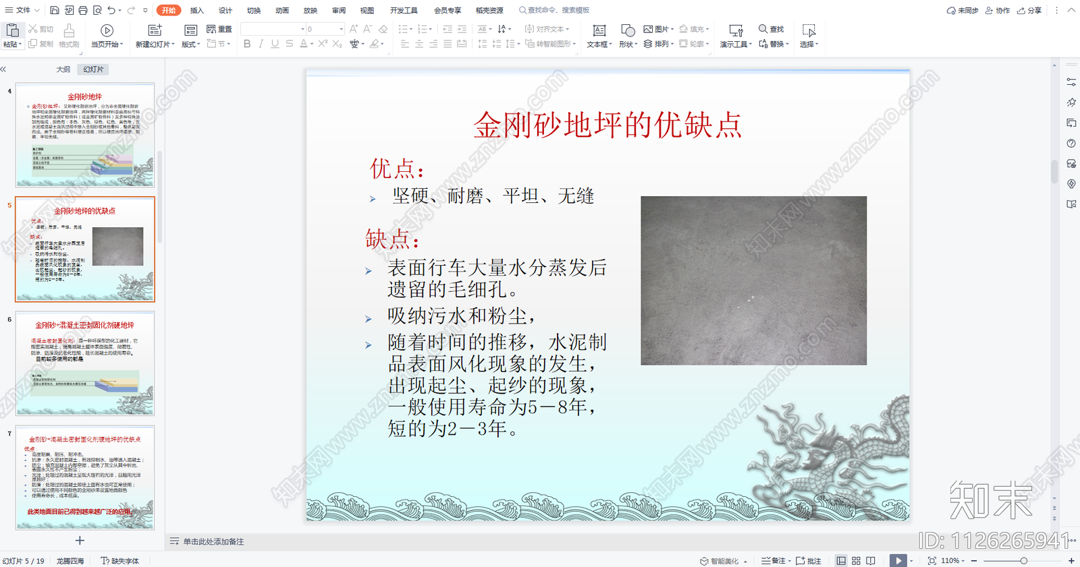
Task: Open the File (文件) menu
Action: tap(22, 10)
